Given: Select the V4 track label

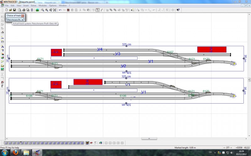Looking at the screenshot, I should pyautogui.click(x=100, y=49).
